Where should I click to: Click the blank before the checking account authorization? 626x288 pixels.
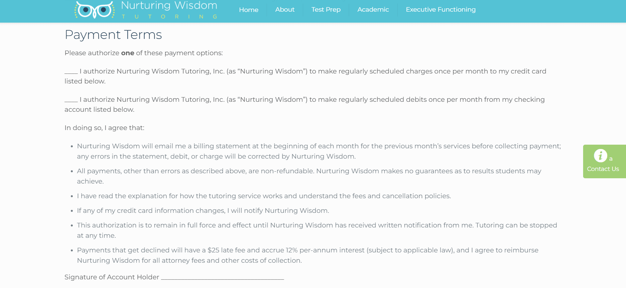point(71,100)
